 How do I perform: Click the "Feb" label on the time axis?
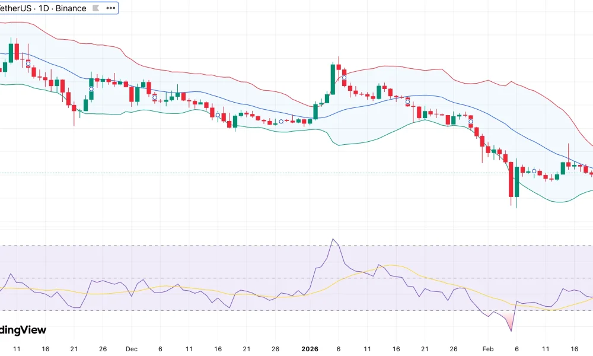point(487,349)
